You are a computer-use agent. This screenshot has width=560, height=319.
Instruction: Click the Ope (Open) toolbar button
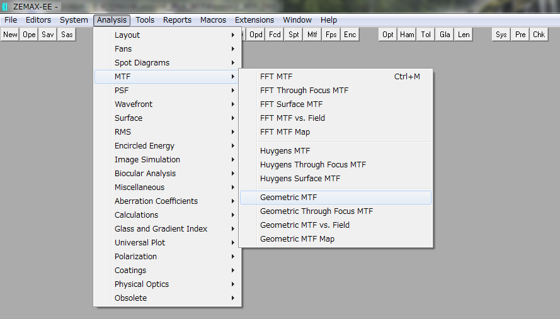click(x=29, y=35)
